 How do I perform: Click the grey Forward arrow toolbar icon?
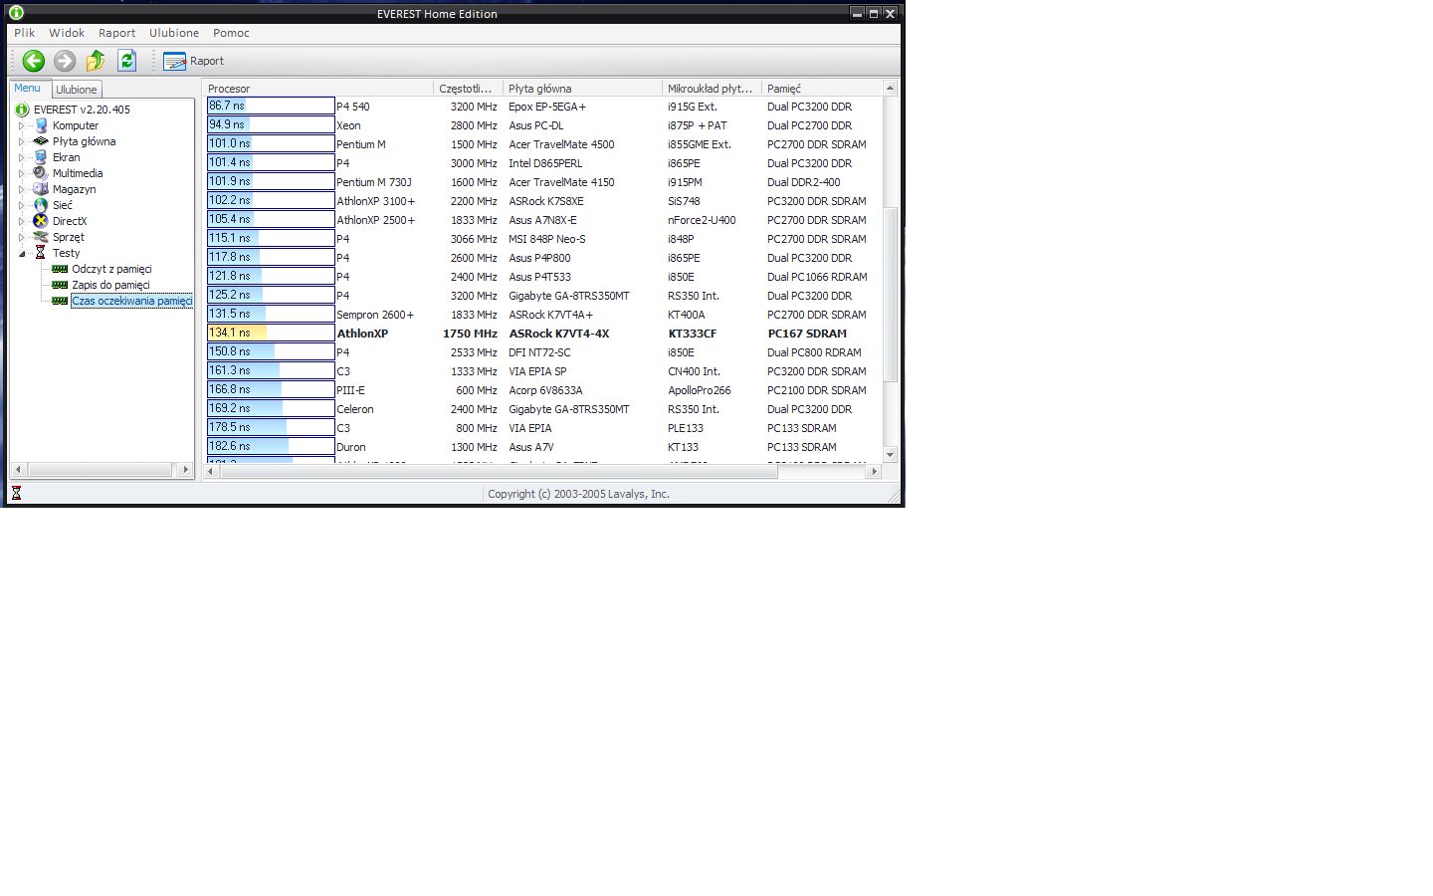click(x=65, y=61)
